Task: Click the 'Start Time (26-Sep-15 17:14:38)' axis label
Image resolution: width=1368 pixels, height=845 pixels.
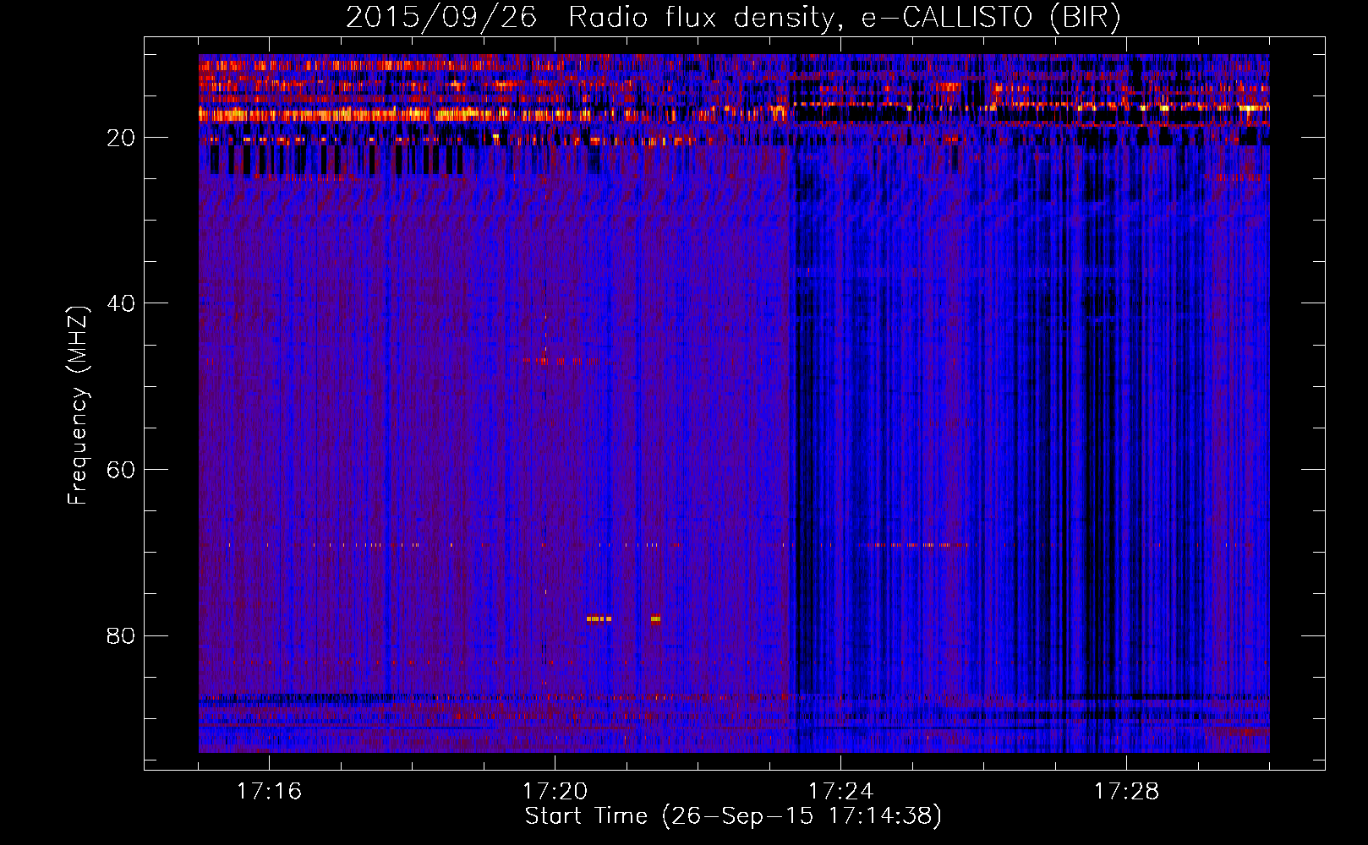Action: [x=733, y=816]
